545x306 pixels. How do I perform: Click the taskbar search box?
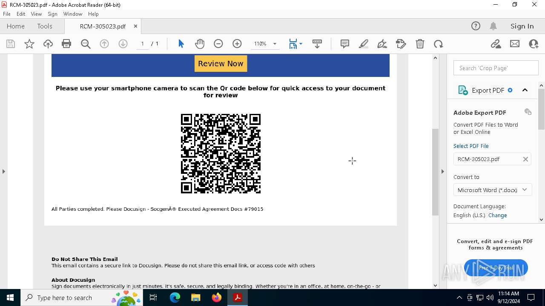[x=81, y=297]
